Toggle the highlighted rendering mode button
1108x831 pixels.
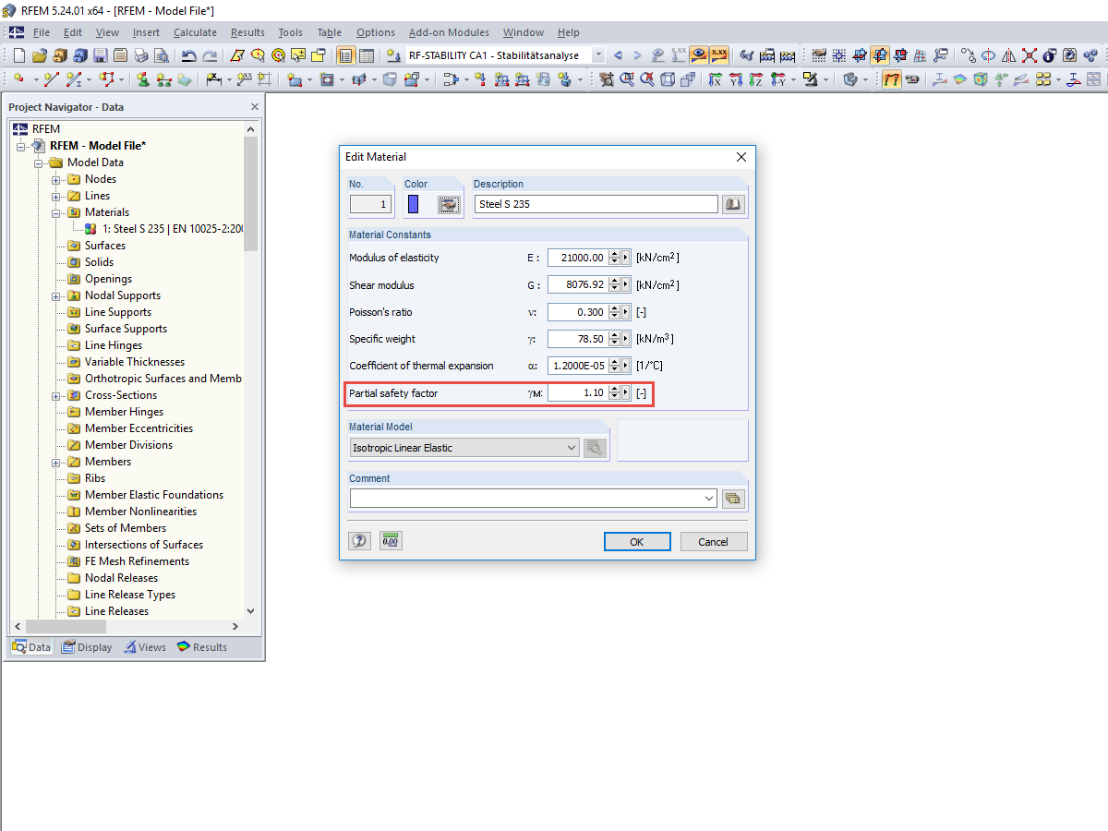[891, 80]
